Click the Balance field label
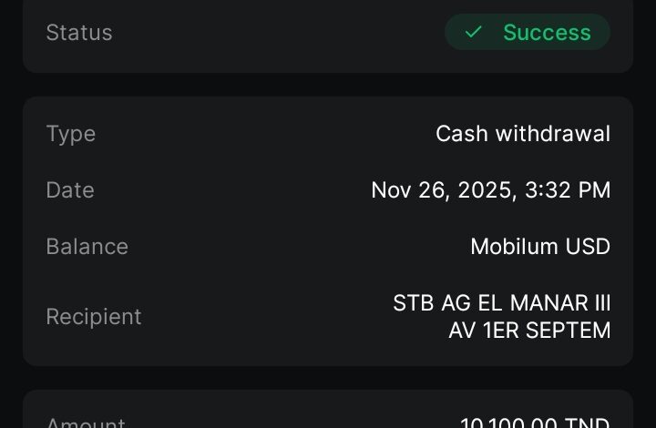The height and width of the screenshot is (428, 656). click(87, 247)
